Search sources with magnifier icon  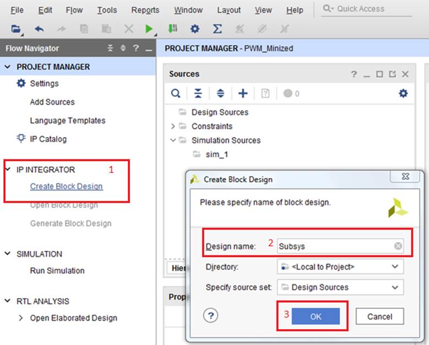tap(175, 94)
